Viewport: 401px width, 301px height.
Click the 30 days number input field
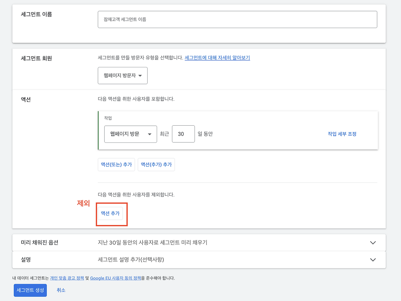[183, 134]
